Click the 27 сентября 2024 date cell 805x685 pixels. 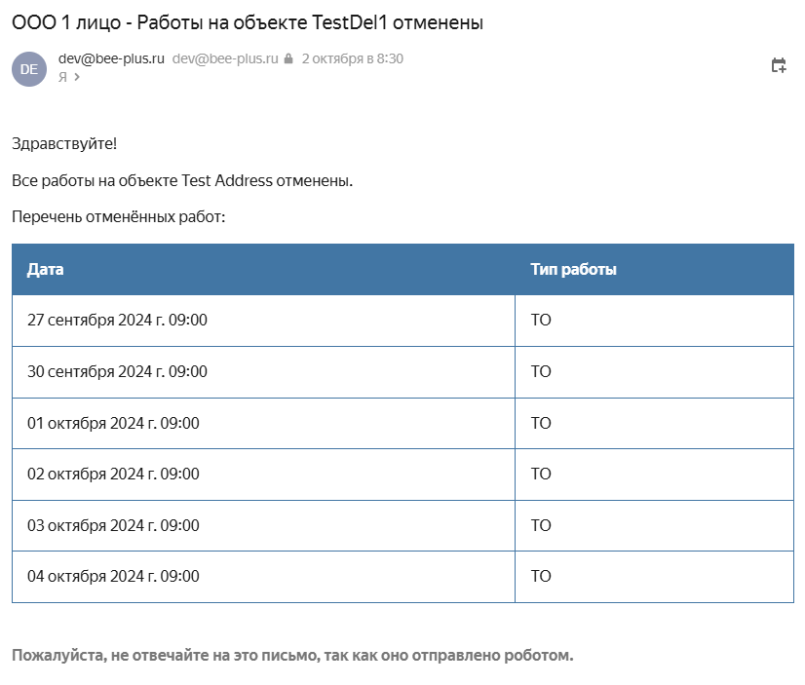click(117, 320)
